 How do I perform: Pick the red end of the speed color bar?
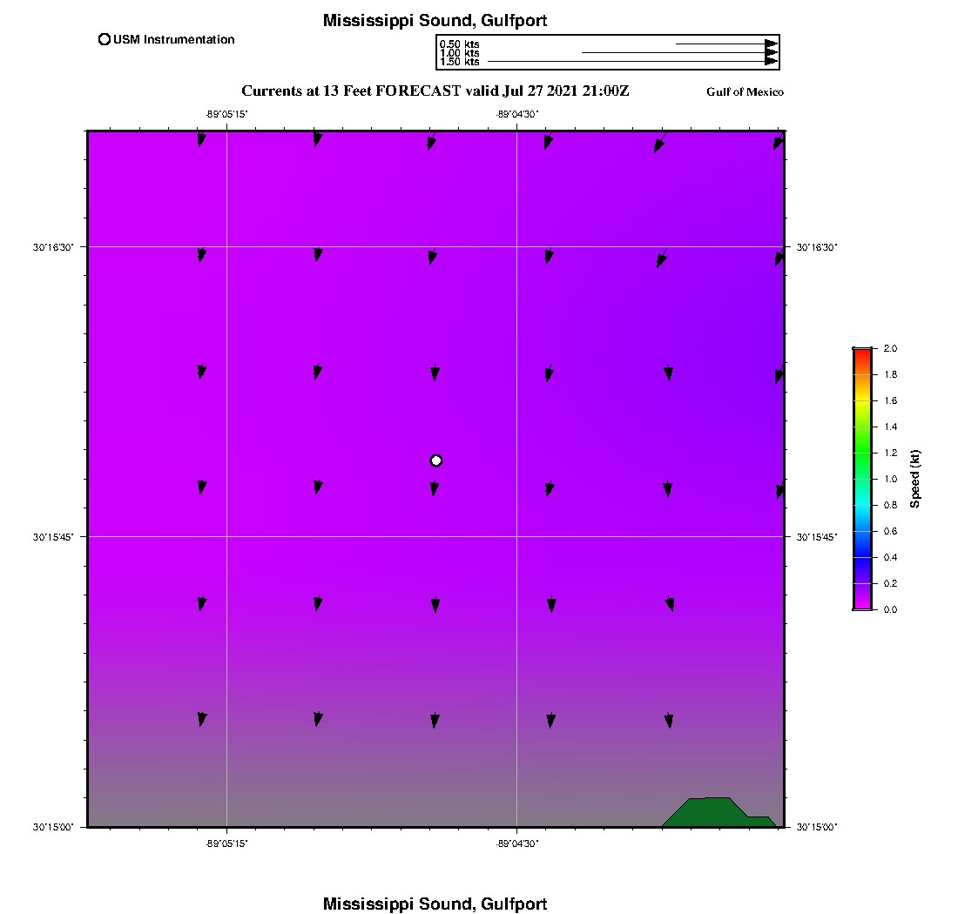point(862,353)
